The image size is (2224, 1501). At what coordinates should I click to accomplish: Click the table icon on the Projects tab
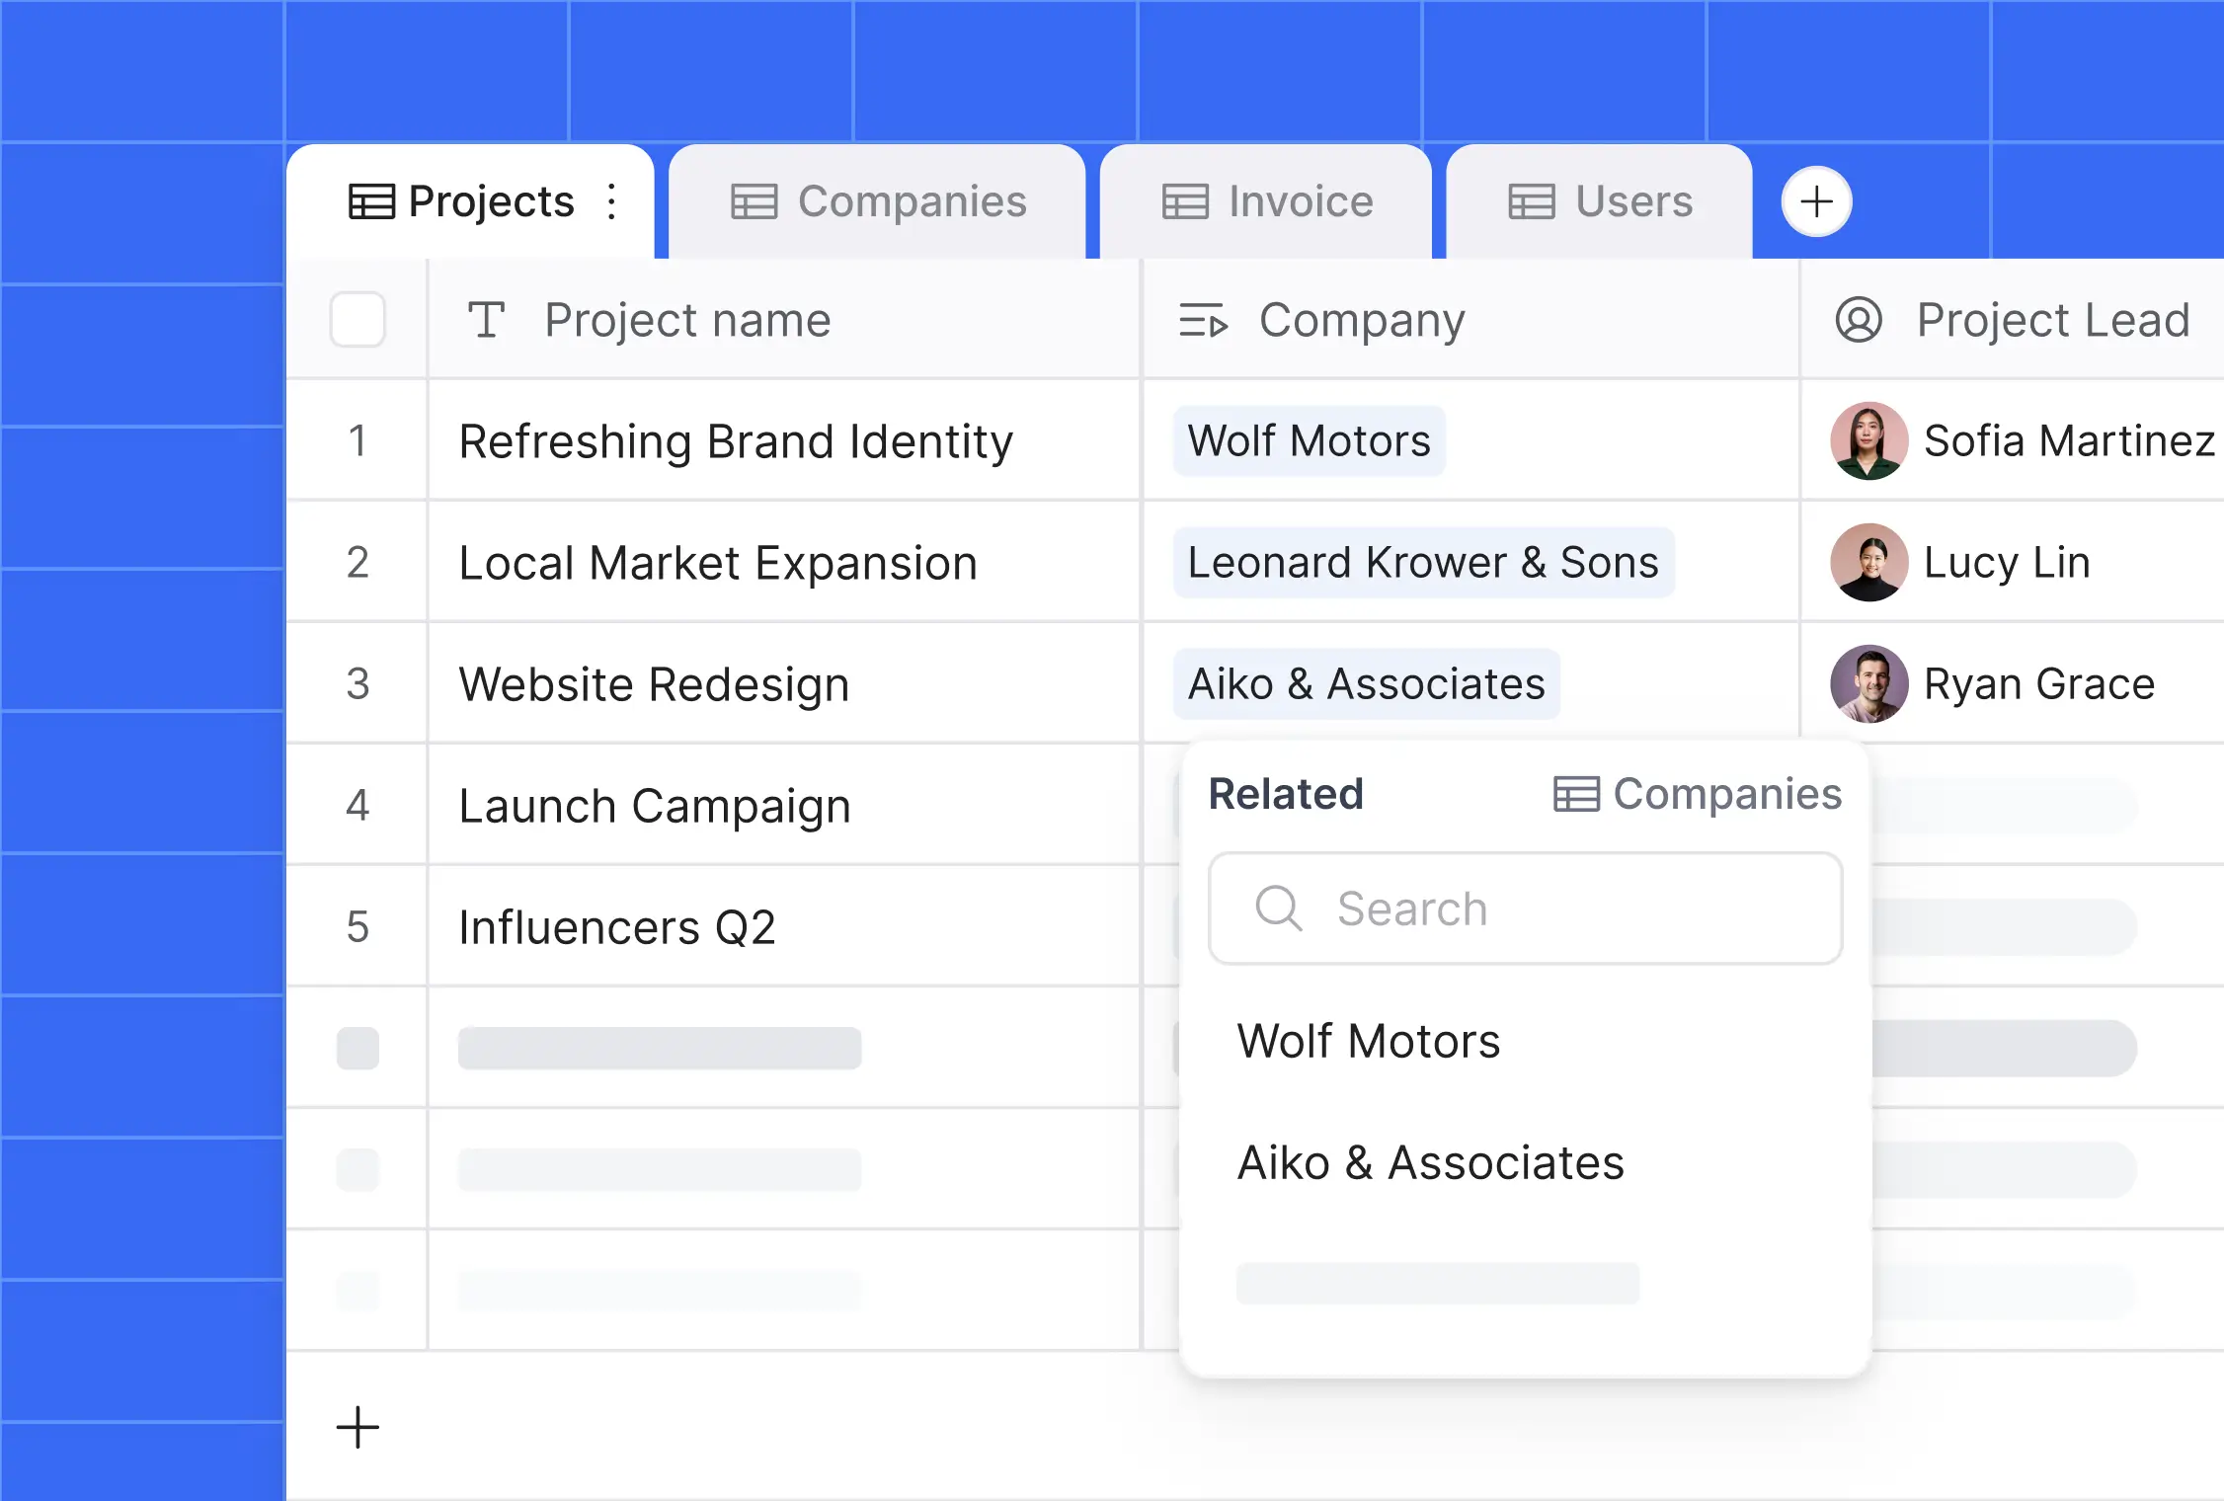coord(371,201)
